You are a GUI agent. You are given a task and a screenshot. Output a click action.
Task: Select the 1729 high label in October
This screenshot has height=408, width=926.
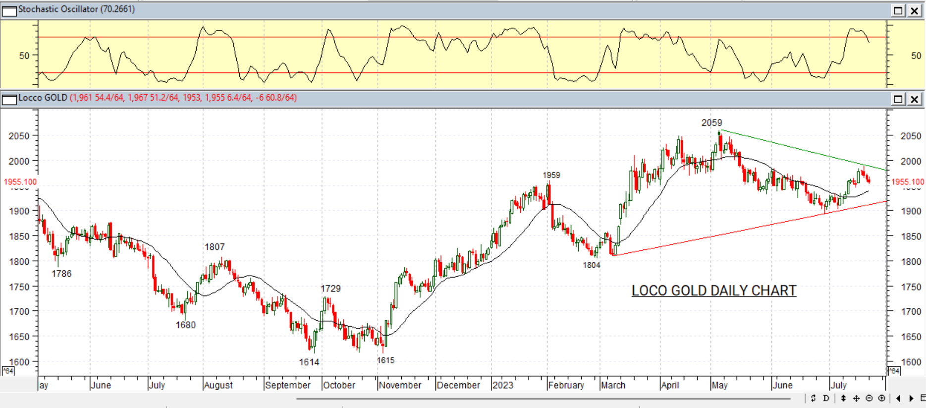click(330, 289)
